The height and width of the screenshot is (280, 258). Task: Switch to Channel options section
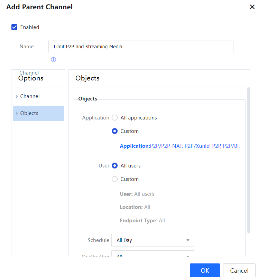pyautogui.click(x=30, y=96)
